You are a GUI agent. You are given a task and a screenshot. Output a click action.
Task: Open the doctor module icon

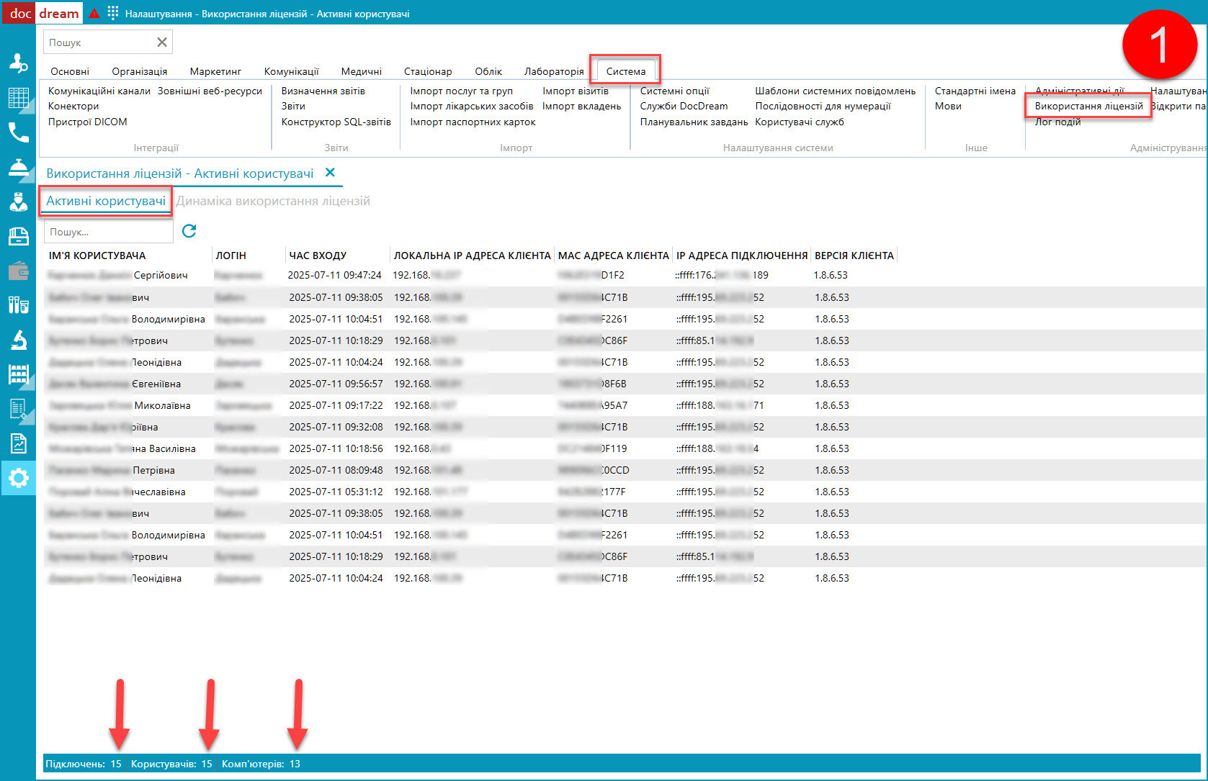click(18, 202)
